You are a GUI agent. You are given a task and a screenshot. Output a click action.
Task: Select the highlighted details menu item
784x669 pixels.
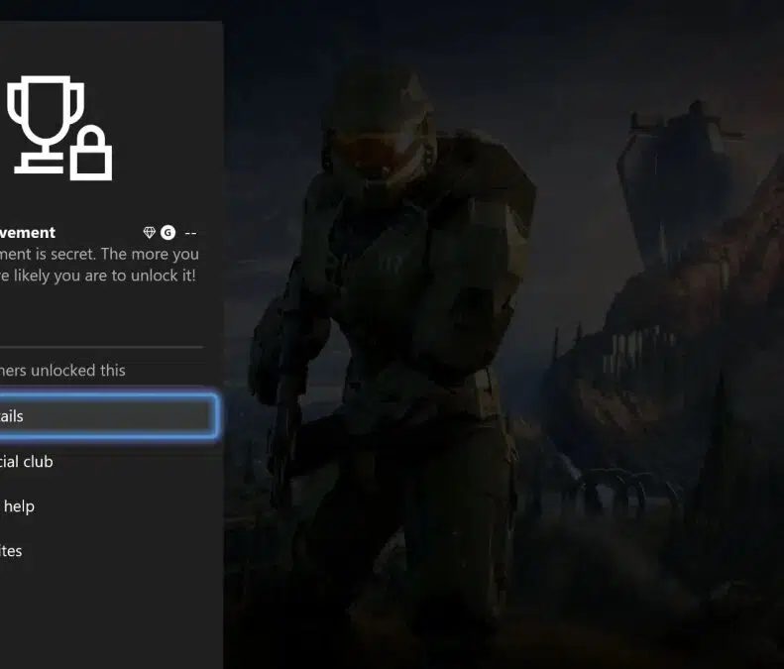coord(107,416)
